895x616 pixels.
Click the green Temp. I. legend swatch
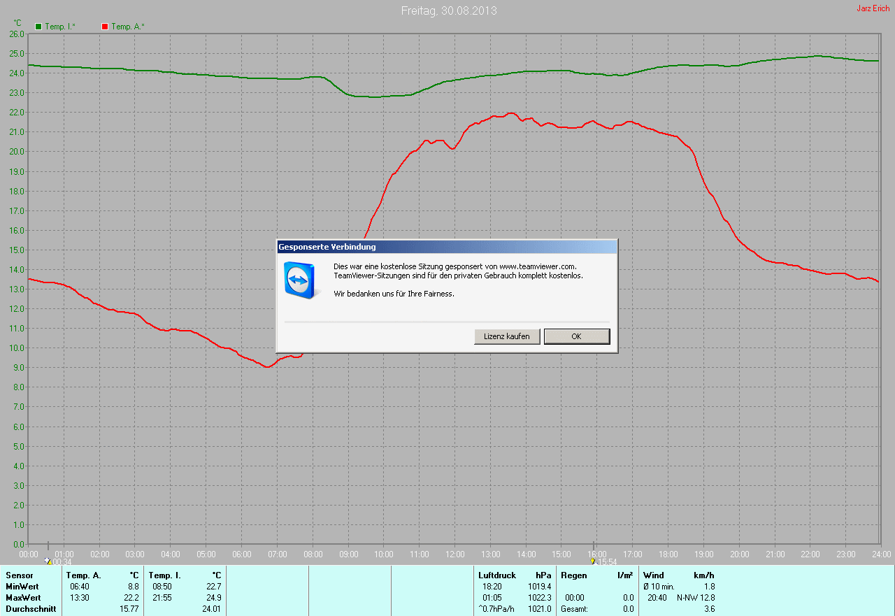pos(38,27)
